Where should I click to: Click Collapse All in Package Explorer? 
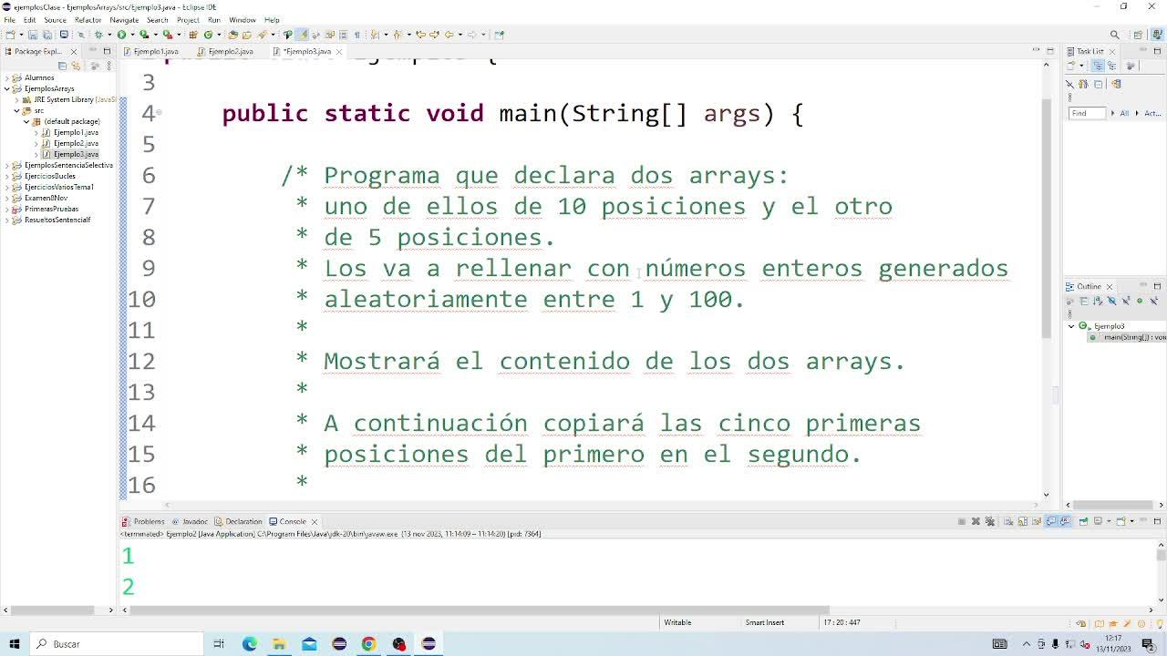click(x=62, y=66)
